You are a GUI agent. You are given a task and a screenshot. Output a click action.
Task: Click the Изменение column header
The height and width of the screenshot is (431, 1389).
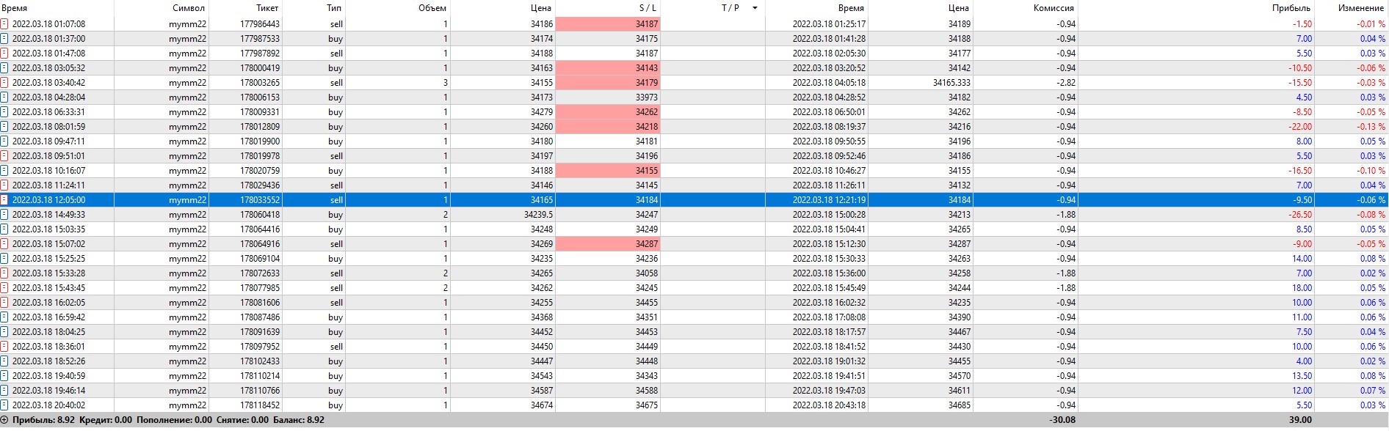(1360, 8)
